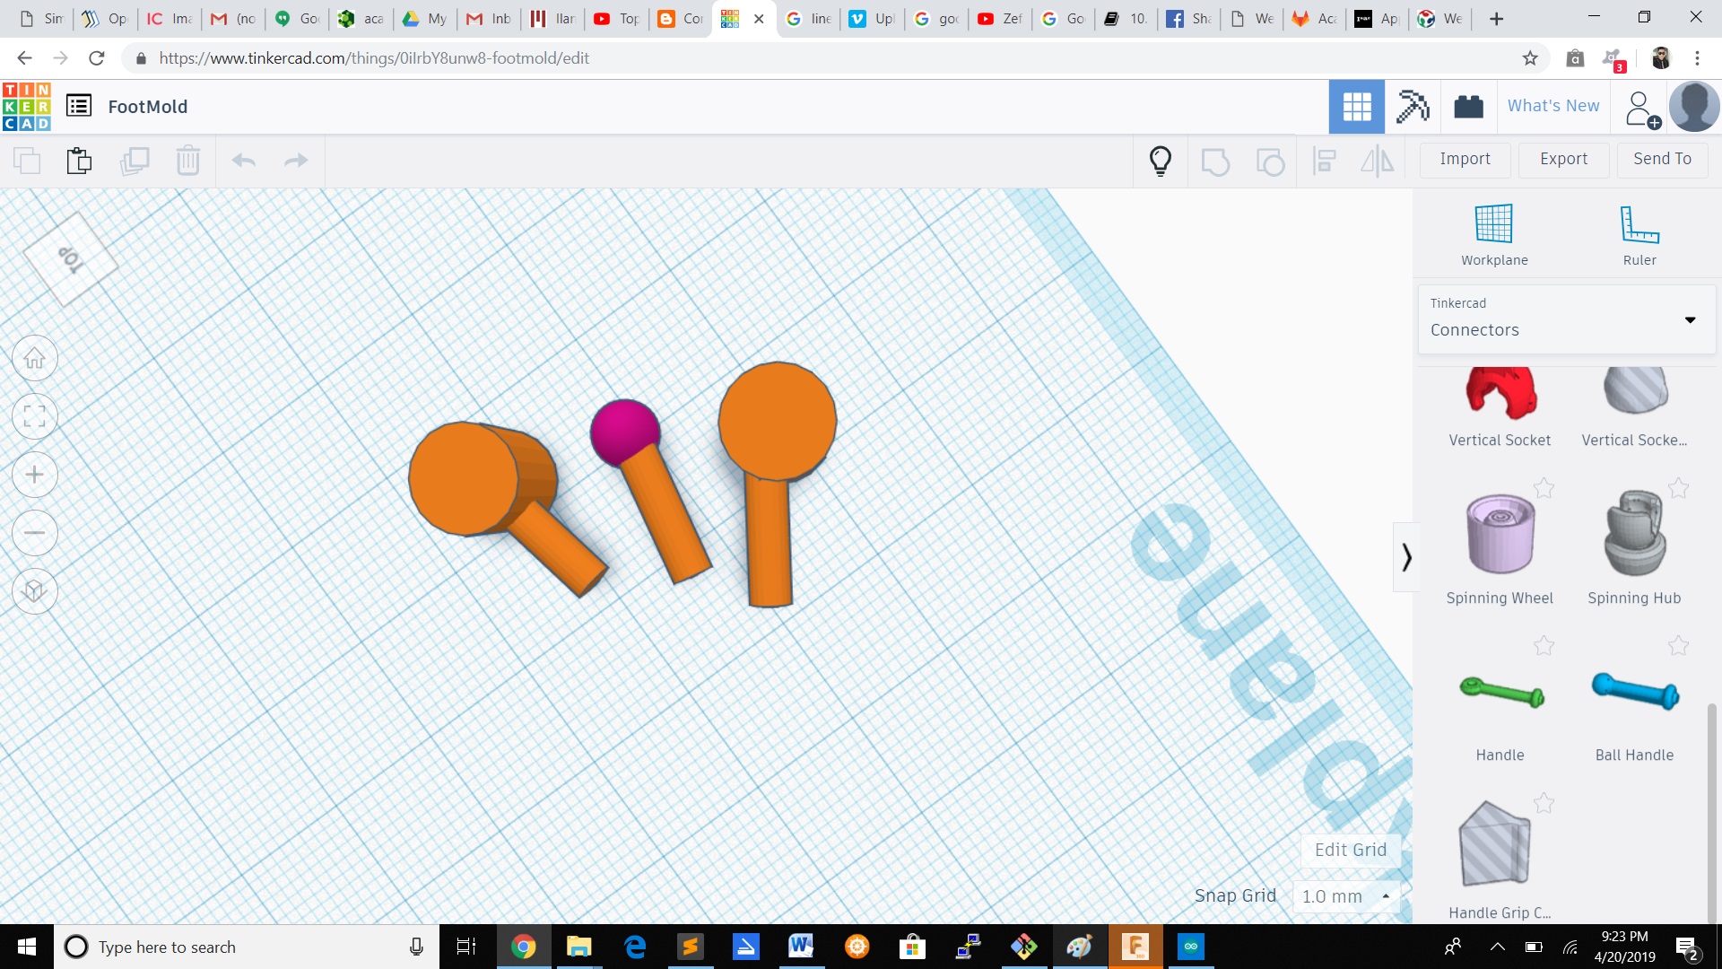Screen dimensions: 1722x969
Task: Open the What's New link
Action: [x=1552, y=106]
